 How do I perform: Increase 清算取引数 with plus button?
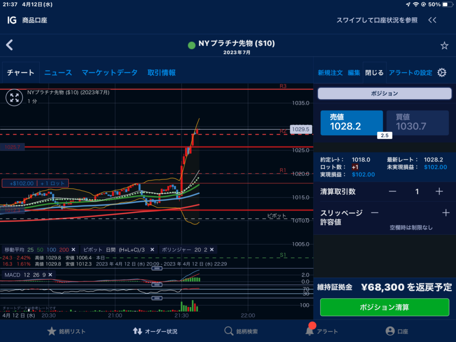(439, 191)
